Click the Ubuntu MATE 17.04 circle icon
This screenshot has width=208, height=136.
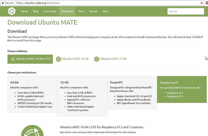click(96, 59)
